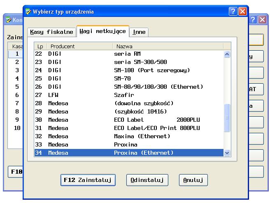The image size is (270, 203).
Task: Select row 28 Medesa (dowolna szybkość)
Action: click(x=129, y=103)
